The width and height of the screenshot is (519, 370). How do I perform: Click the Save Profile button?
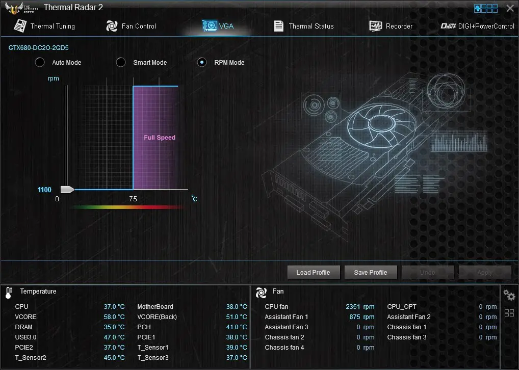tap(371, 272)
